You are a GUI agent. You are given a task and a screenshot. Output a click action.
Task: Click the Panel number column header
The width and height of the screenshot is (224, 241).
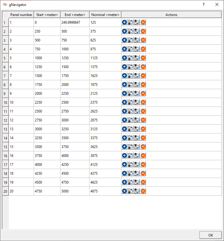pyautogui.click(x=21, y=15)
